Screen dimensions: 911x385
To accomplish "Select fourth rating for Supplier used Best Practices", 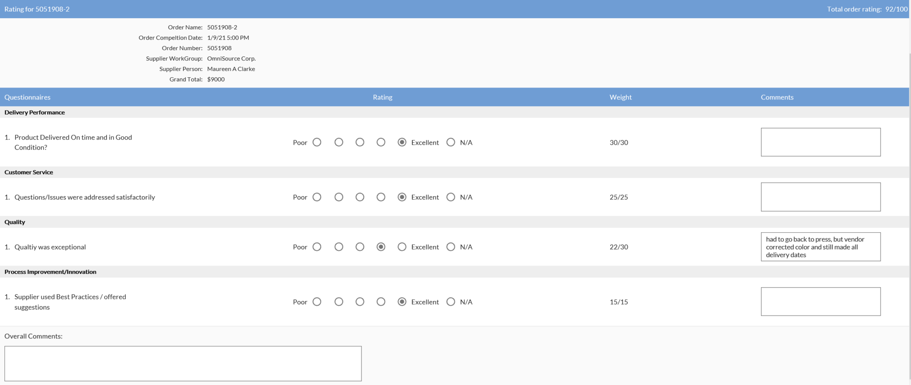I will click(381, 302).
